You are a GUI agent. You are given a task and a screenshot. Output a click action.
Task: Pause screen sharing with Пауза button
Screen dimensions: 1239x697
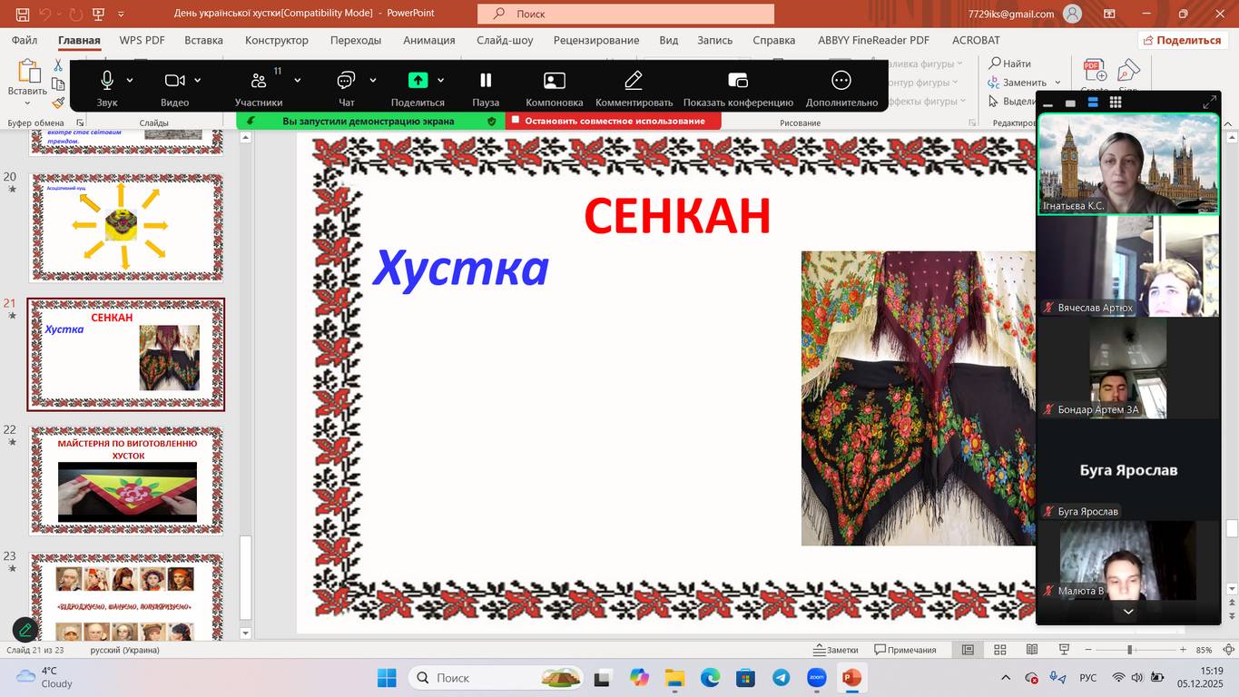click(486, 80)
